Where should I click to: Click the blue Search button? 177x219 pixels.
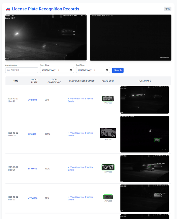click(118, 70)
